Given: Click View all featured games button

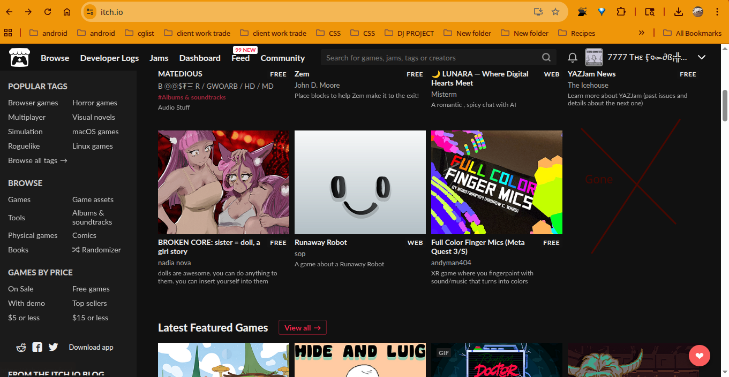Looking at the screenshot, I should pyautogui.click(x=303, y=328).
